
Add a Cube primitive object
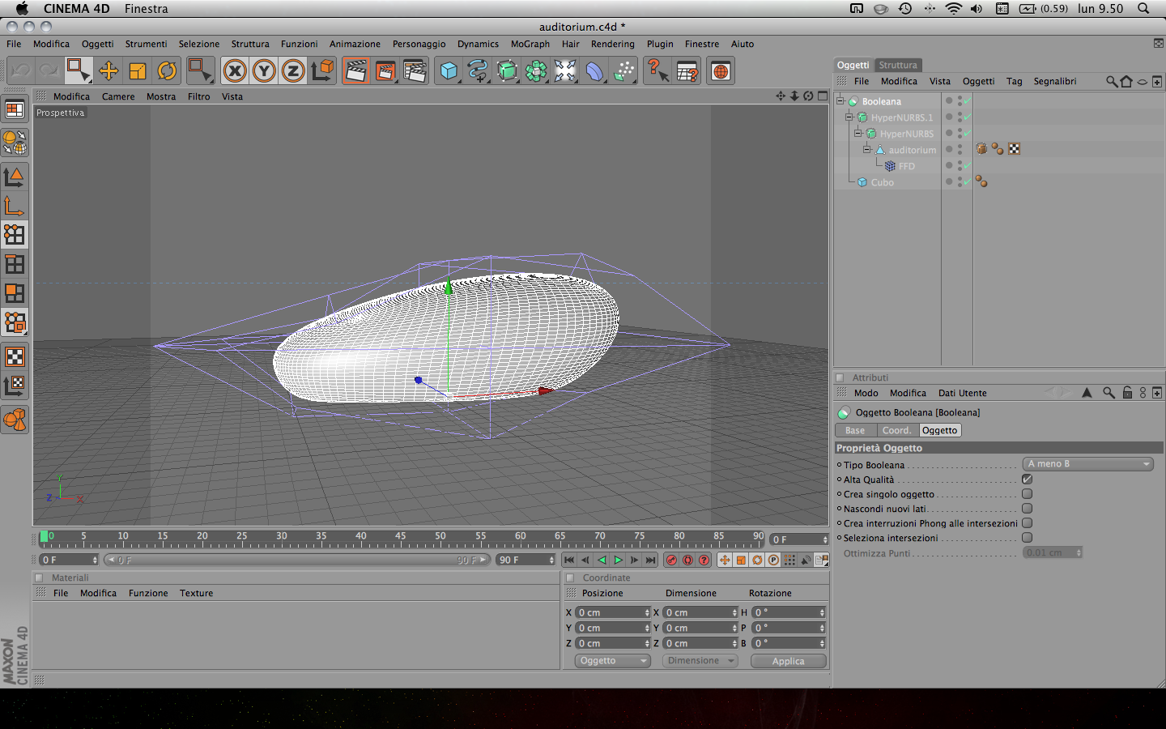(x=449, y=71)
